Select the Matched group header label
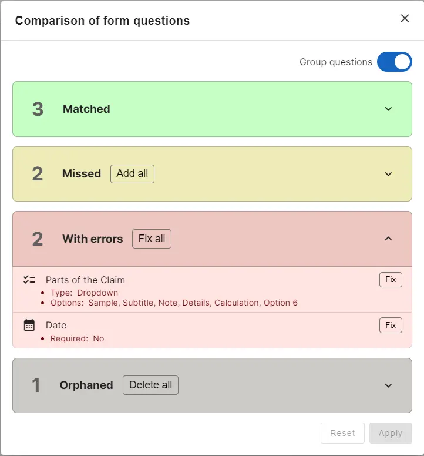Screen dimensions: 424x456 86,109
